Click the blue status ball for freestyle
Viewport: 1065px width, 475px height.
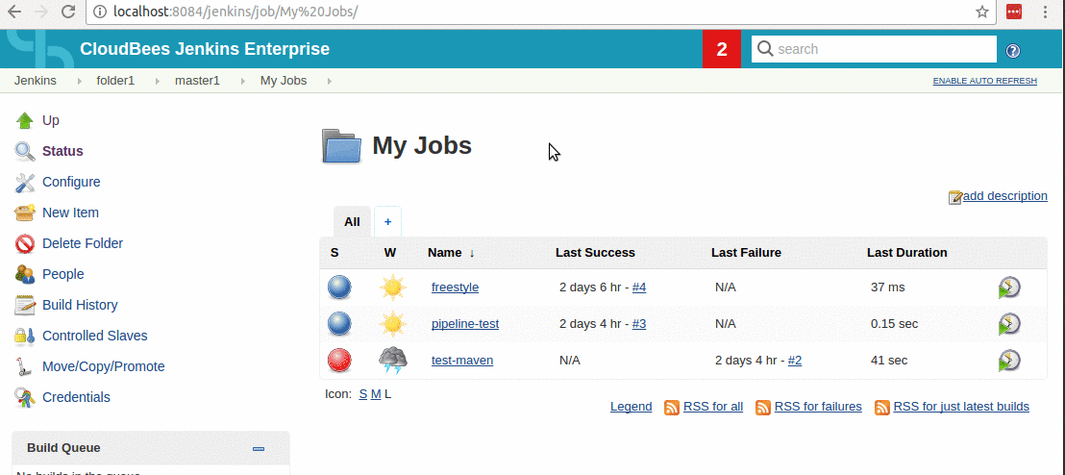(x=339, y=287)
